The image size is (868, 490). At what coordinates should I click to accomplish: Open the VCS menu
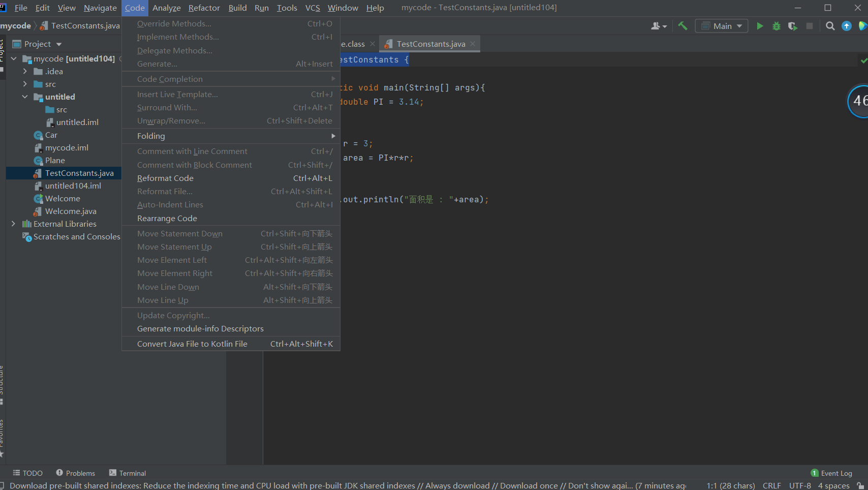[313, 8]
